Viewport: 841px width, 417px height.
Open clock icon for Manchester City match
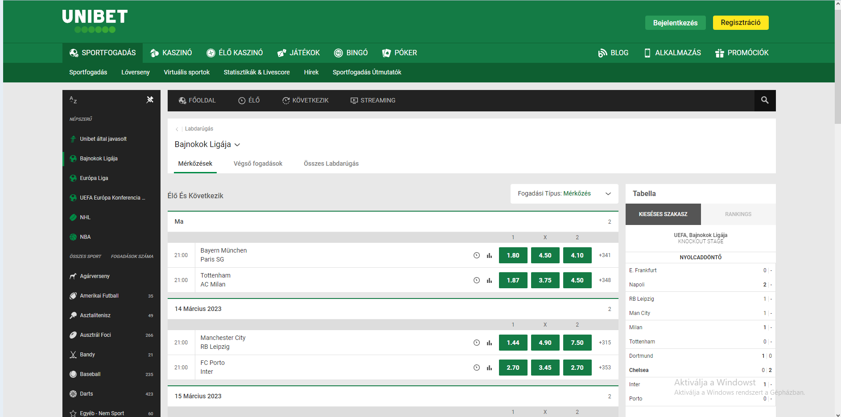pyautogui.click(x=476, y=343)
